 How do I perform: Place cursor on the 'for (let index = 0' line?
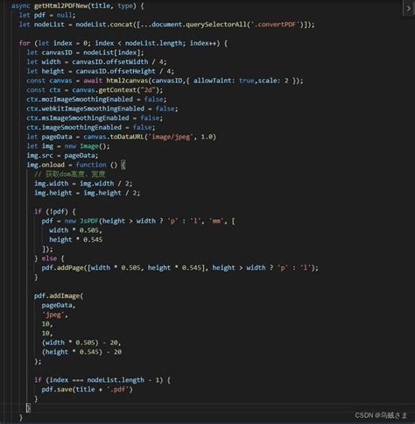point(123,43)
